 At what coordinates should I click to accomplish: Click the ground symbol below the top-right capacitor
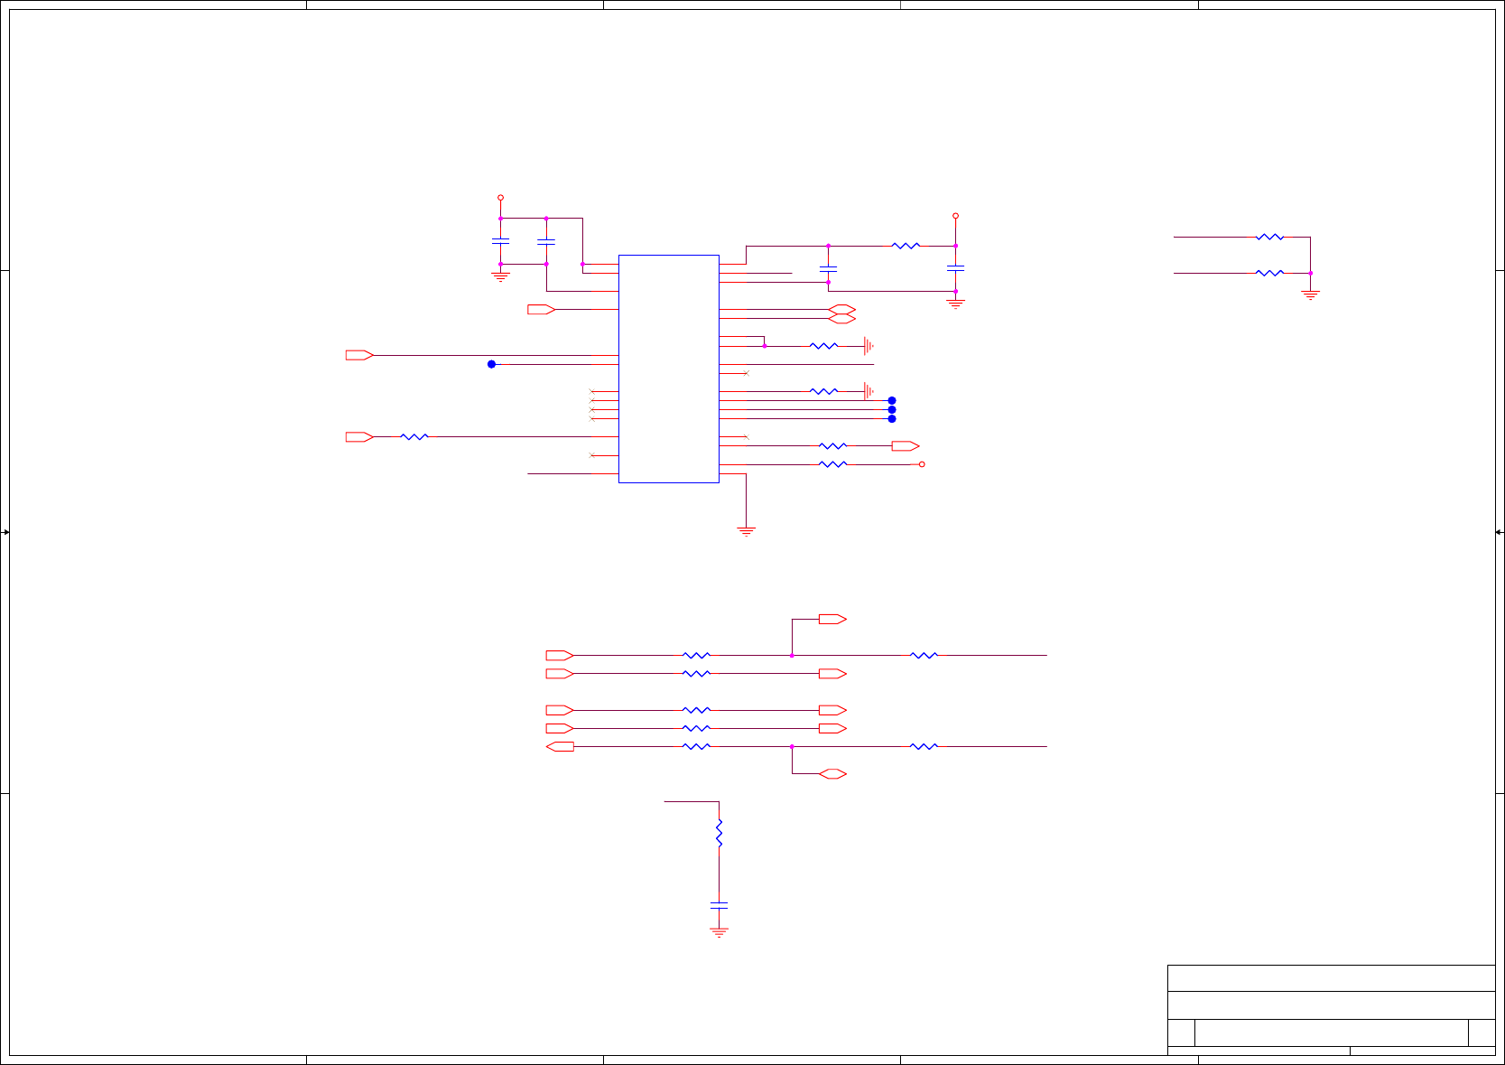tap(955, 304)
